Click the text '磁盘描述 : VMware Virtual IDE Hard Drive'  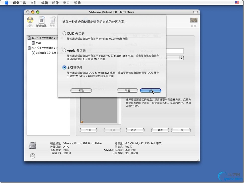coord(76,143)
